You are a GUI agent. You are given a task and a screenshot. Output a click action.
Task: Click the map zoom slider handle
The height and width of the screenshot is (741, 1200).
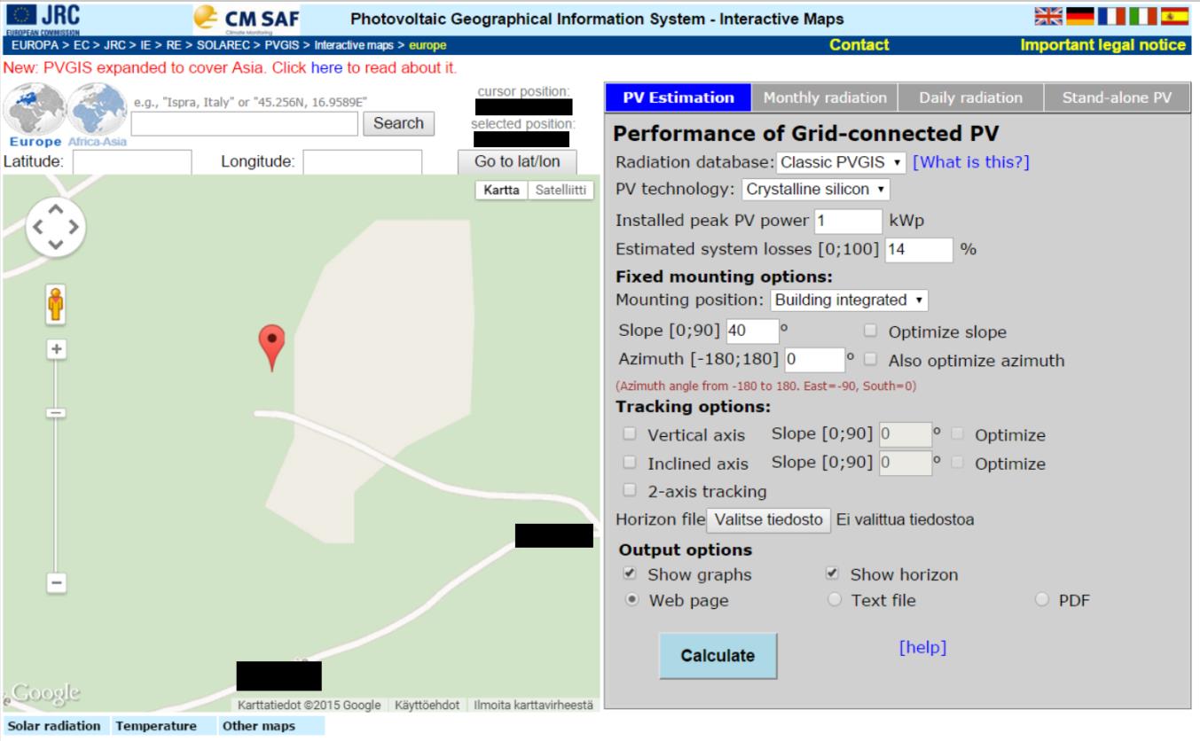click(56, 412)
